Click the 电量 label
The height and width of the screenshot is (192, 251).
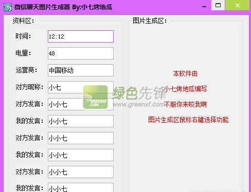[23, 53]
